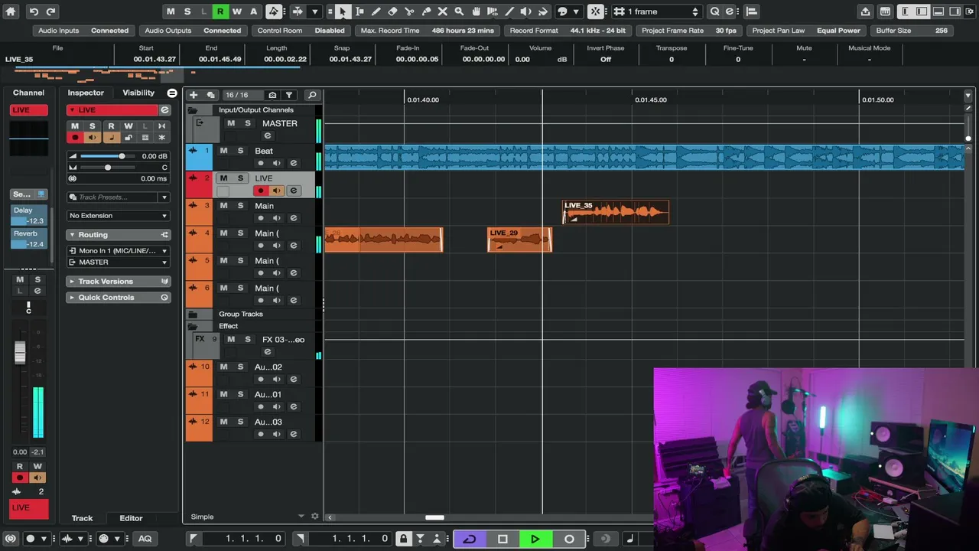The height and width of the screenshot is (551, 979).
Task: Select the Range Selection tool
Action: coord(359,11)
